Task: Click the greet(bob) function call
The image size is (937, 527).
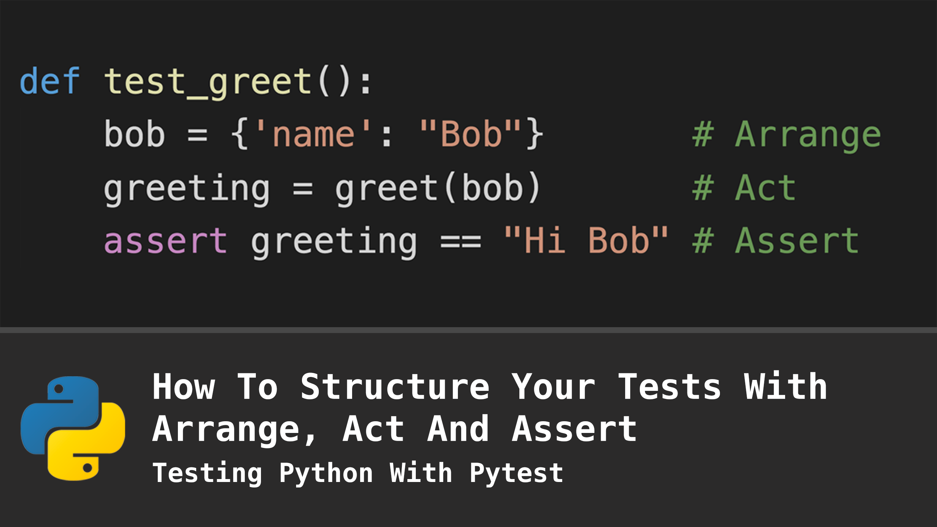Action: coord(438,189)
